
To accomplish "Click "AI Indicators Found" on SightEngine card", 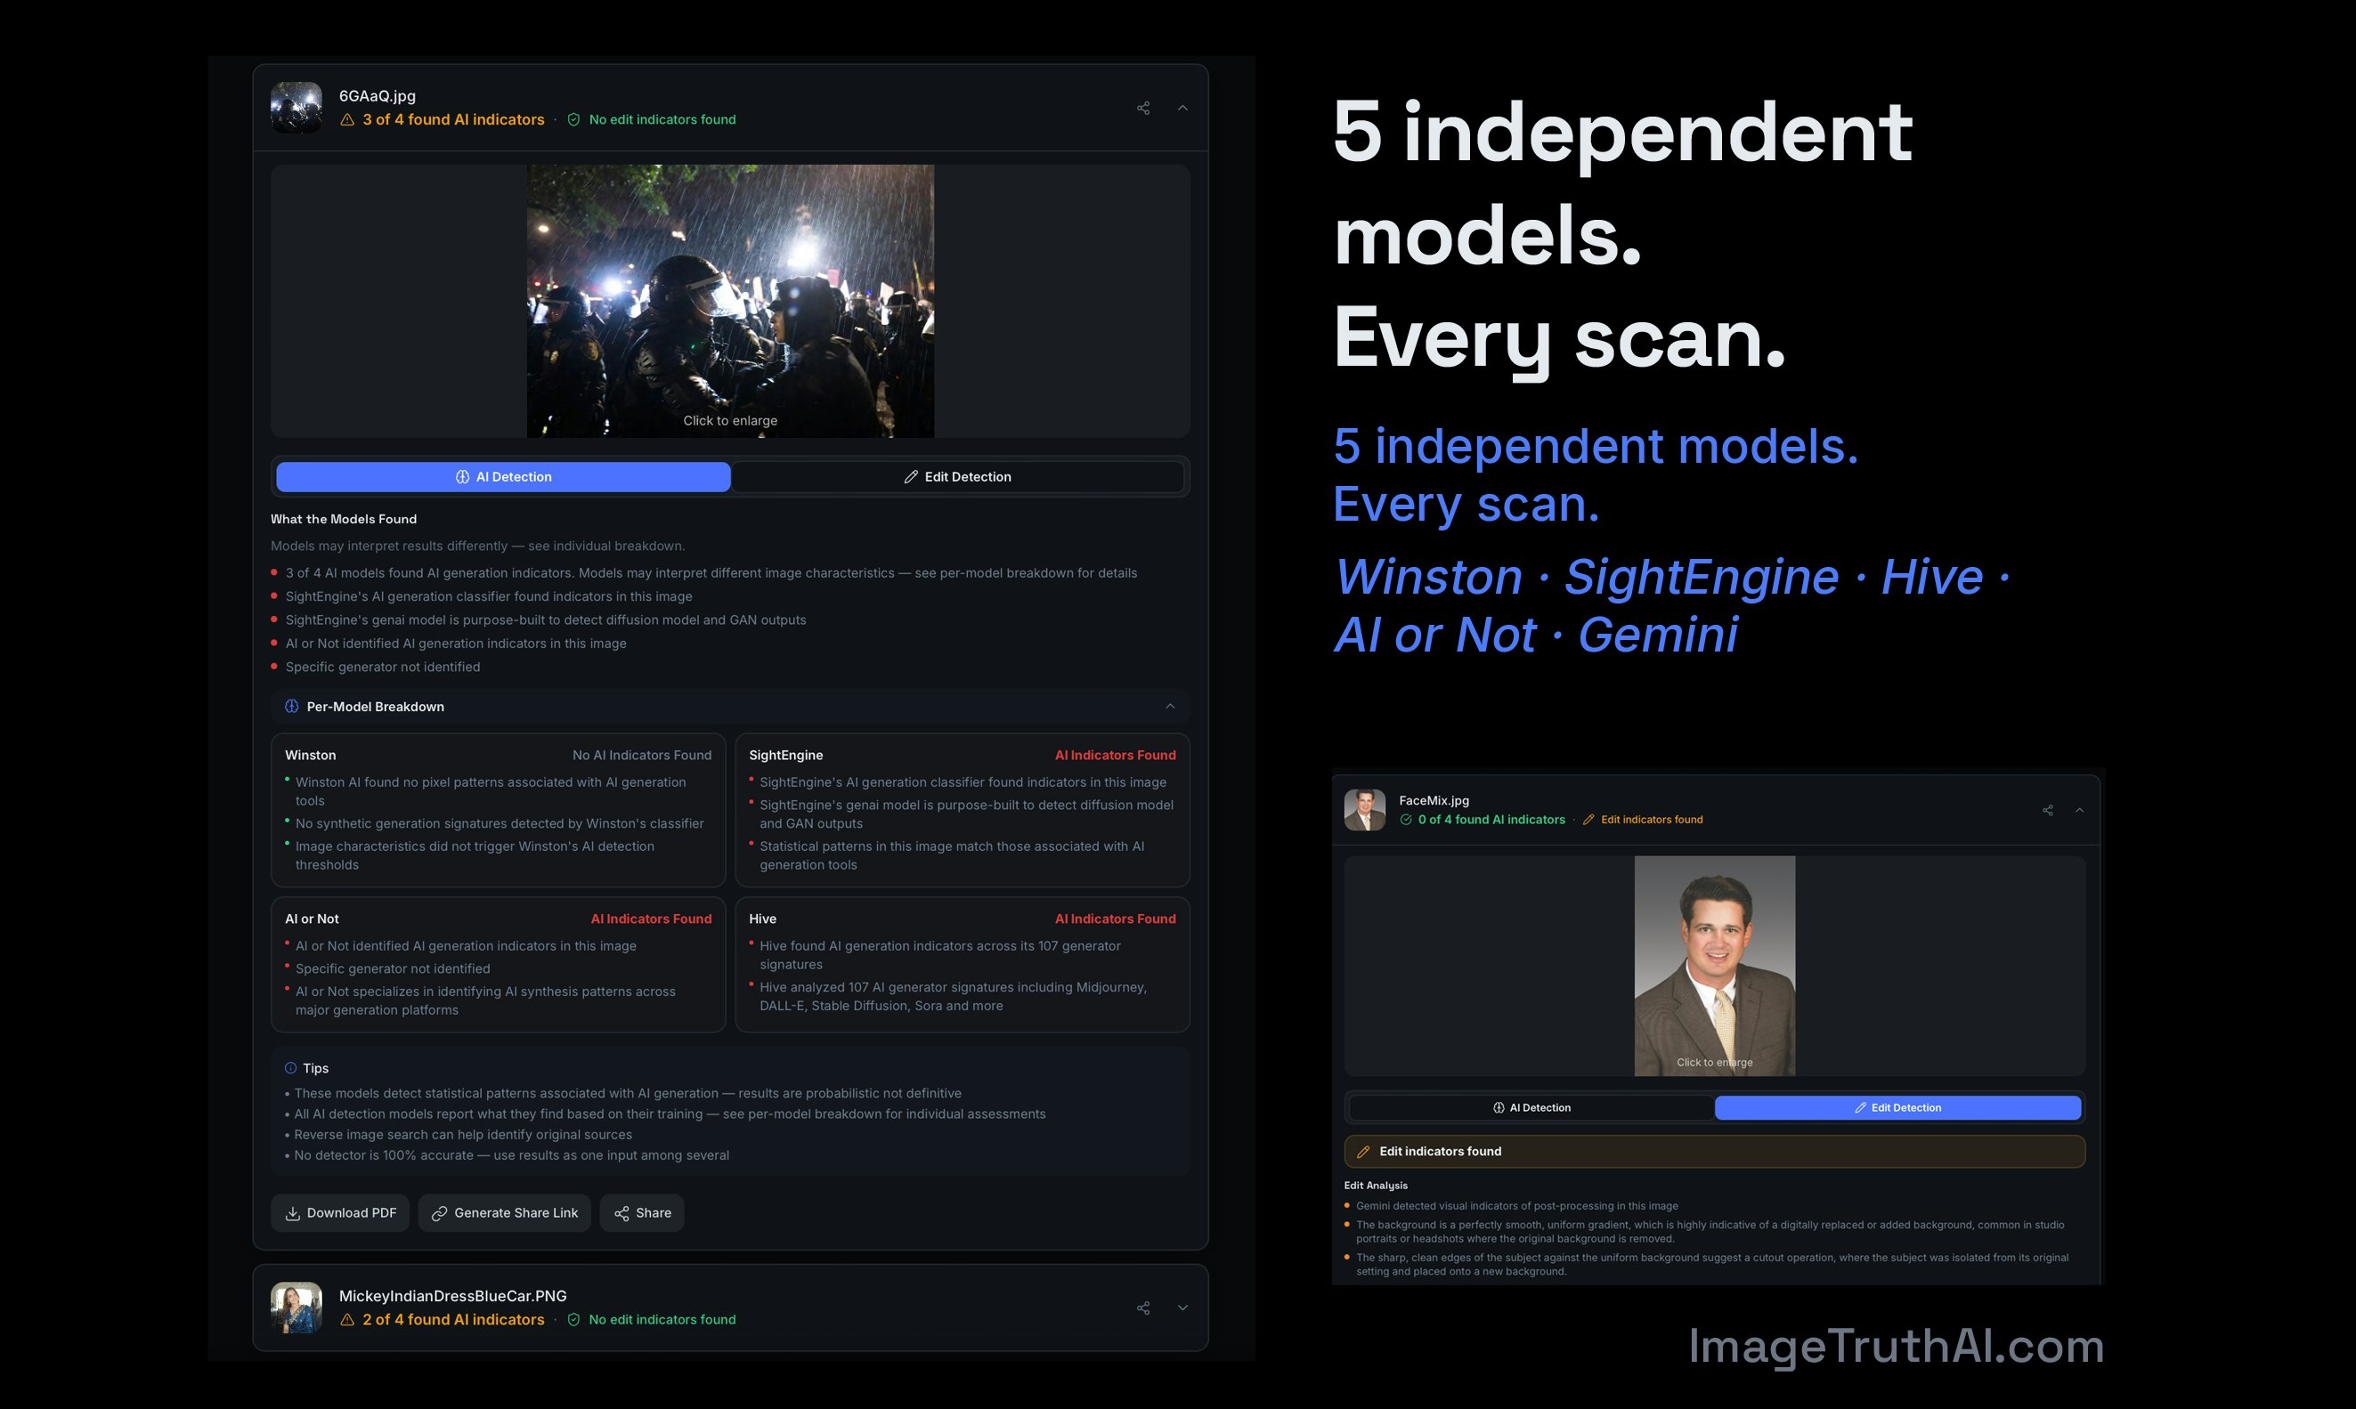I will click(x=1116, y=755).
